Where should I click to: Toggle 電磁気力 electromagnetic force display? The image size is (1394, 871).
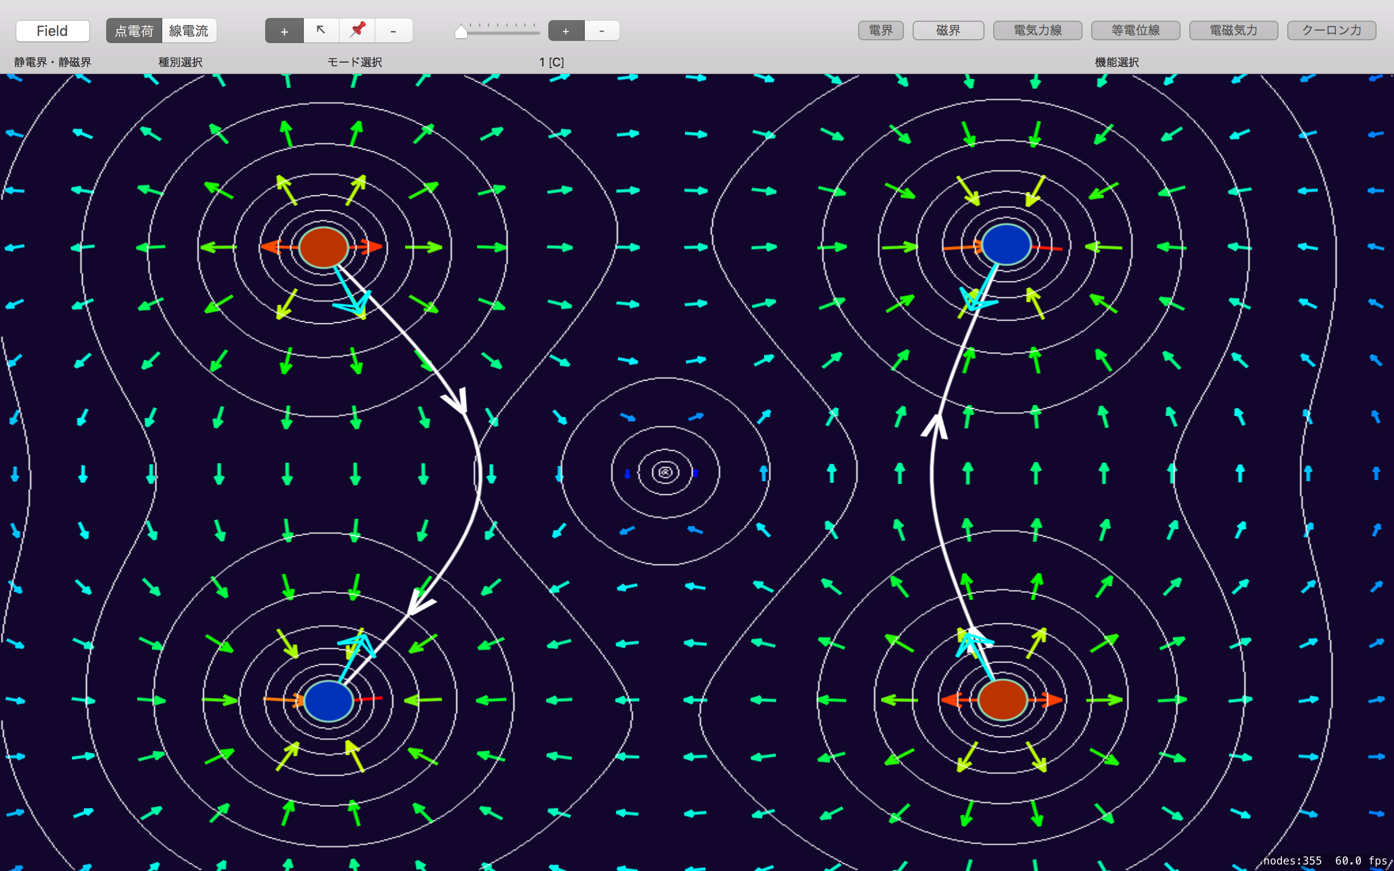pyautogui.click(x=1233, y=30)
